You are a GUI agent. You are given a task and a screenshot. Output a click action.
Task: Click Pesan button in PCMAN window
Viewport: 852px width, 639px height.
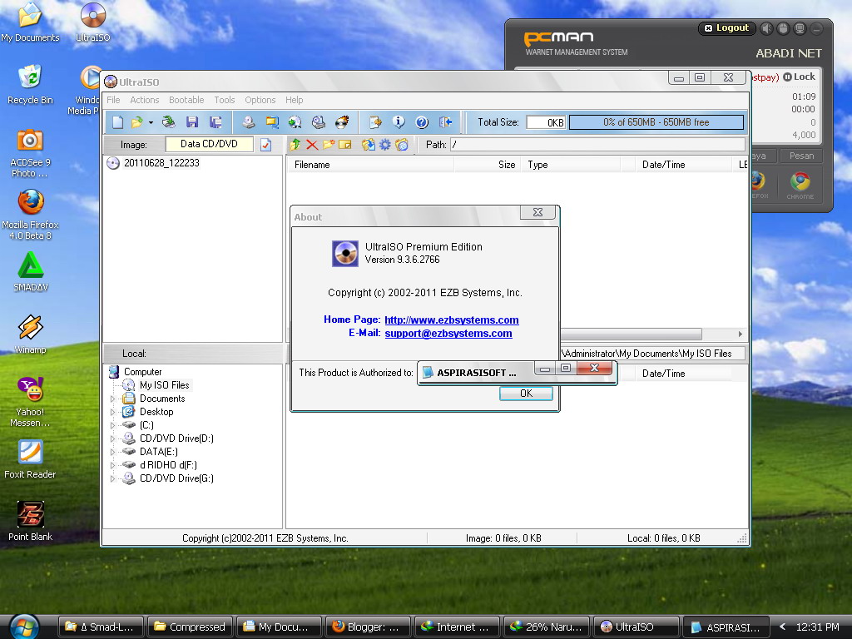click(x=801, y=156)
